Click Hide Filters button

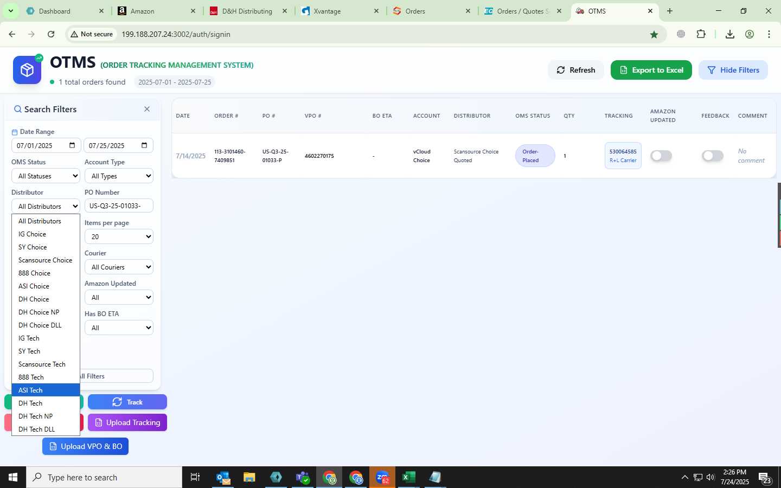coord(733,70)
